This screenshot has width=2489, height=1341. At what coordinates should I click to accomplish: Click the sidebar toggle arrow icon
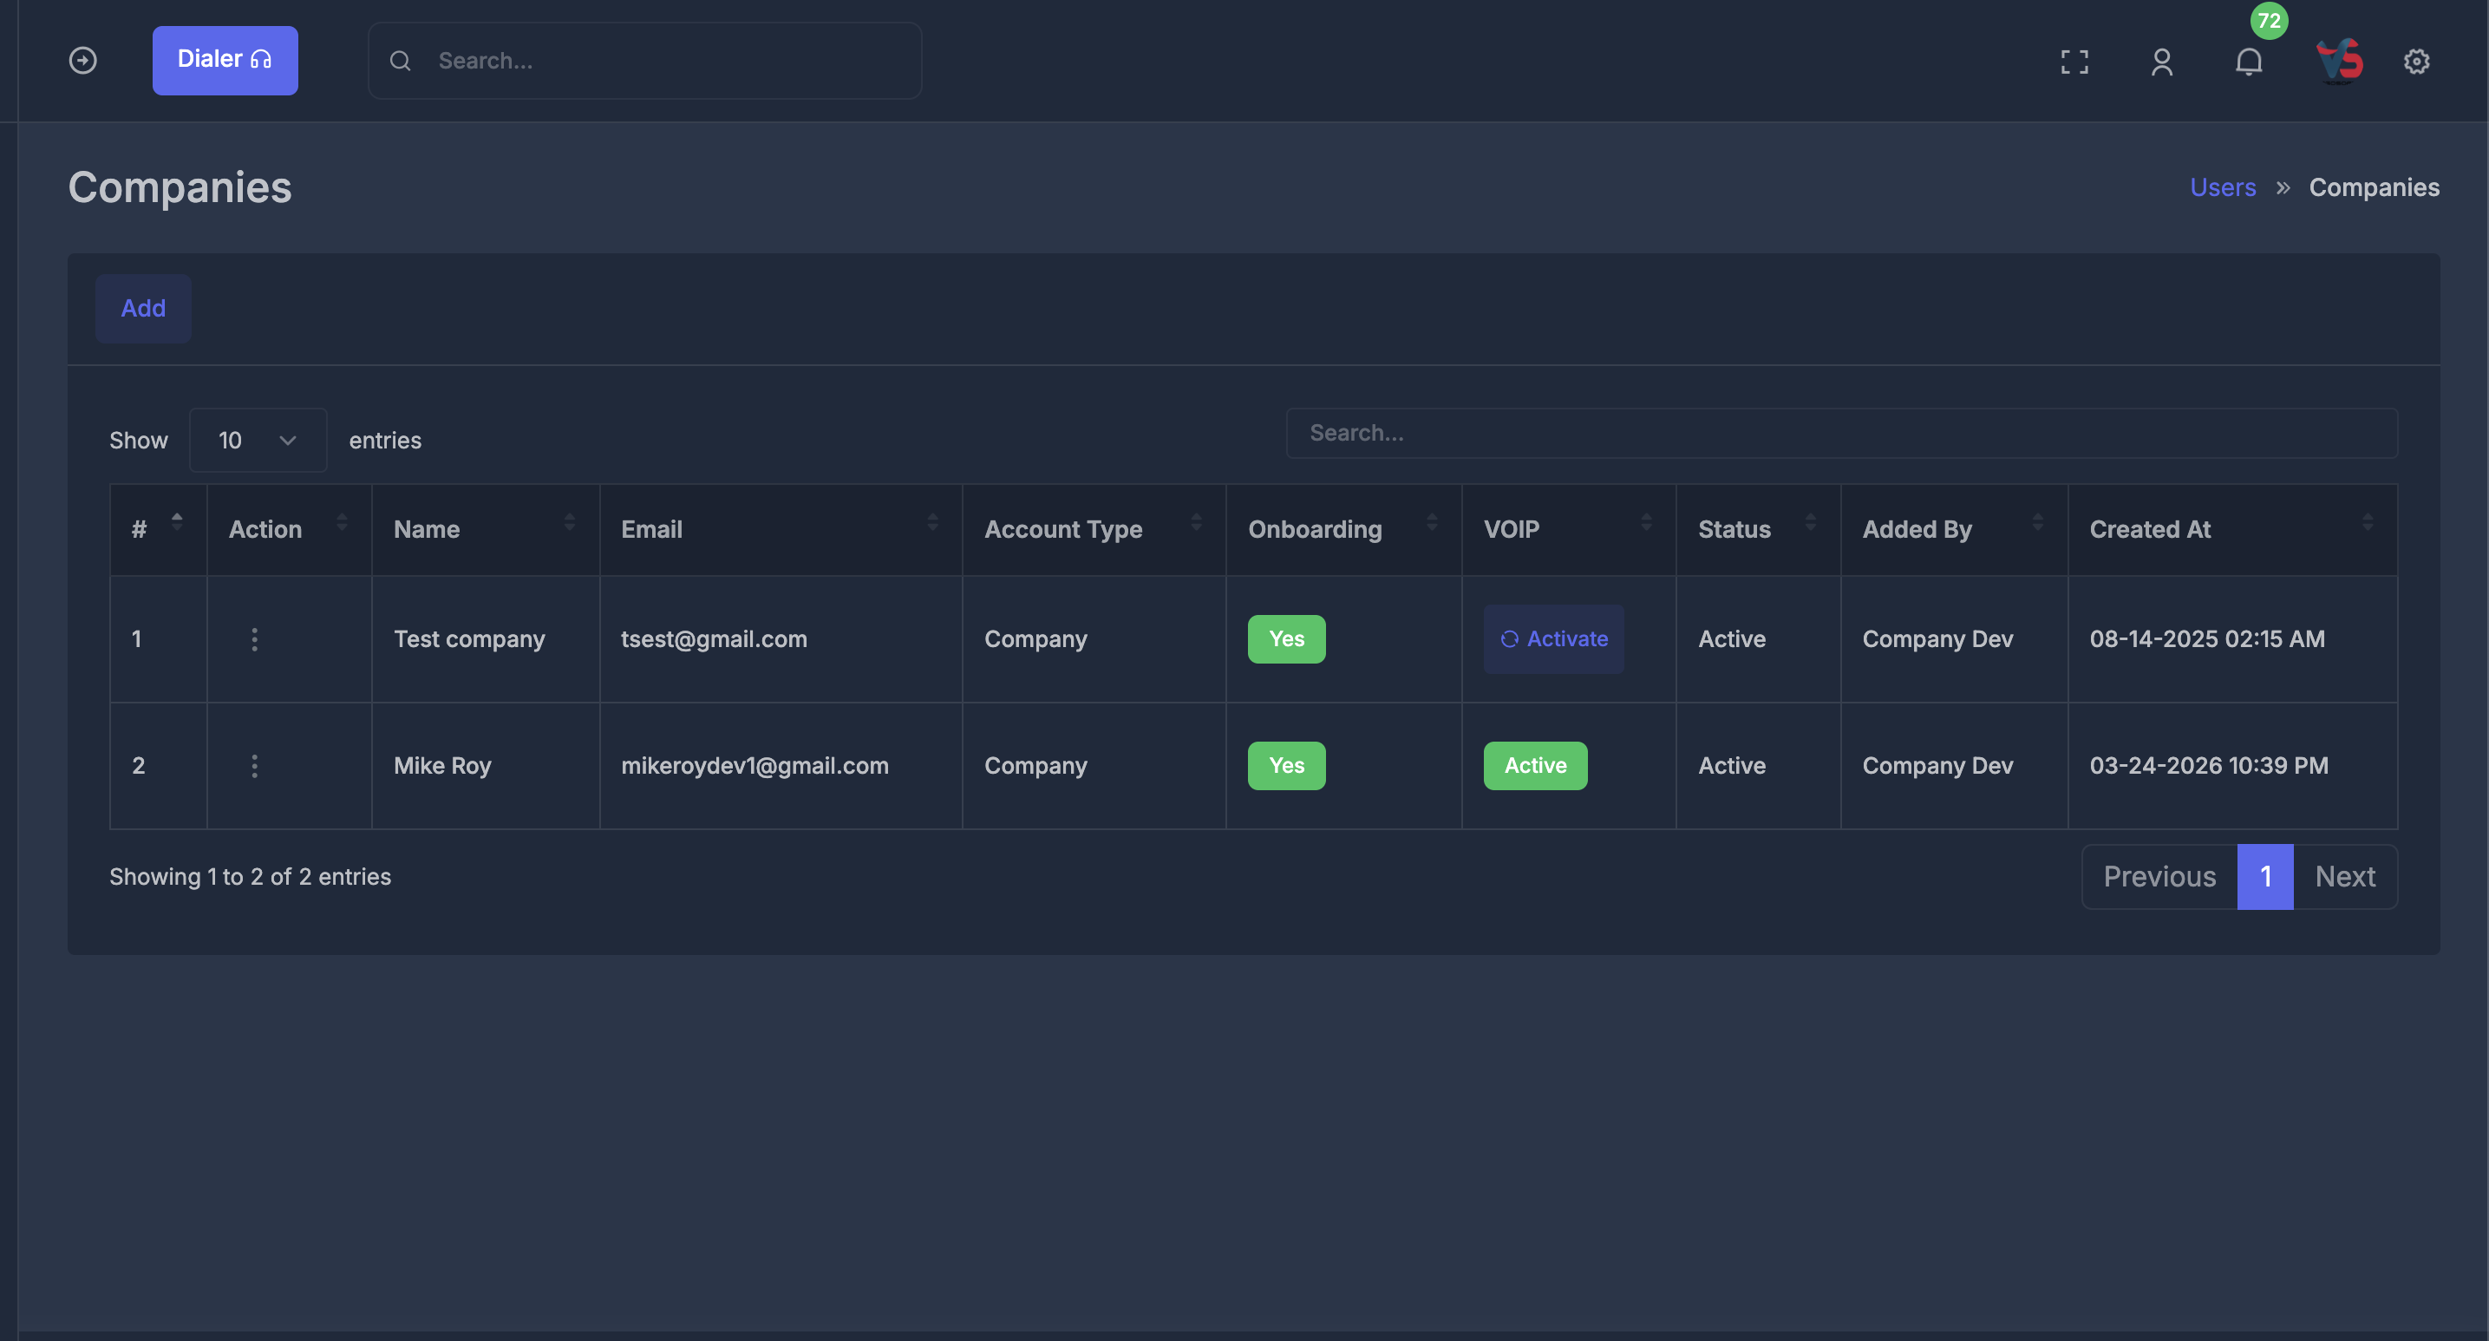click(x=83, y=60)
